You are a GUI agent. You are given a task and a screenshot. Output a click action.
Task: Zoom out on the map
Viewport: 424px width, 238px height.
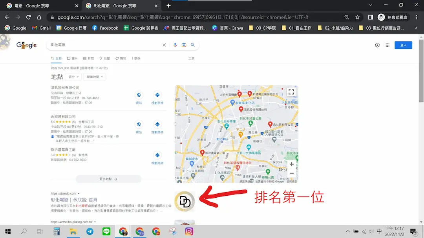pos(291,173)
